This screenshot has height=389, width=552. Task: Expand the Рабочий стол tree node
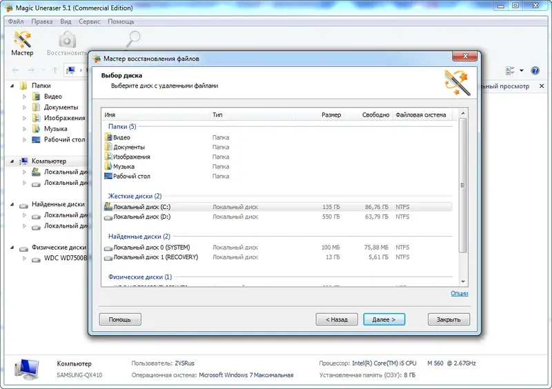click(24, 140)
